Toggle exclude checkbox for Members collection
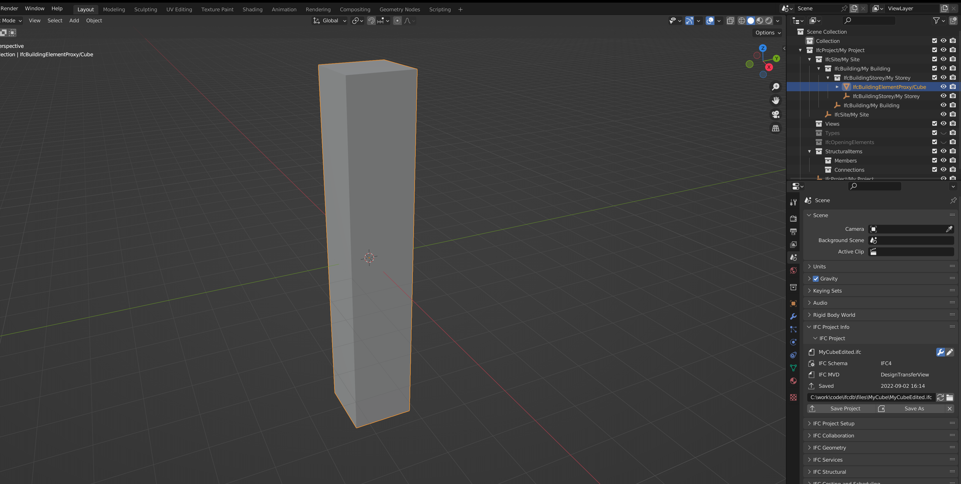This screenshot has height=484, width=961. (x=934, y=160)
